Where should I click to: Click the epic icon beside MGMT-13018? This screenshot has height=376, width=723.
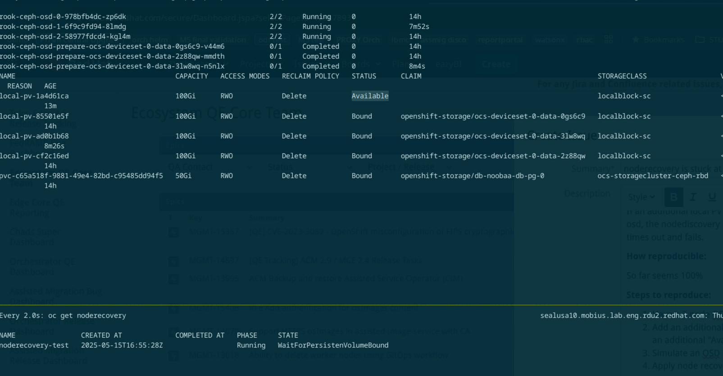point(173,355)
